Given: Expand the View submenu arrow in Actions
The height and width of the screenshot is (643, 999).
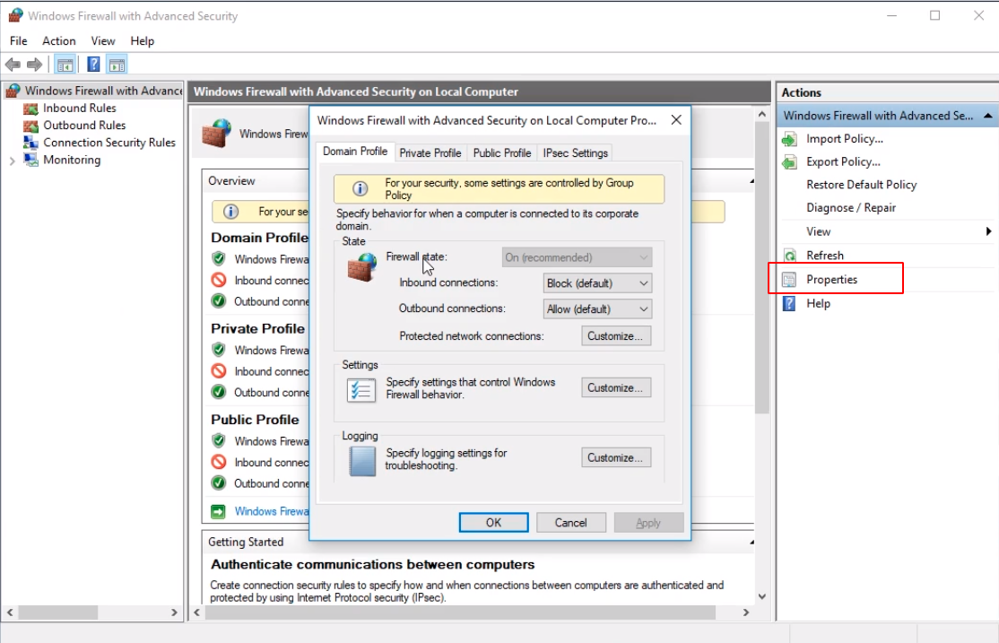Looking at the screenshot, I should [x=988, y=231].
